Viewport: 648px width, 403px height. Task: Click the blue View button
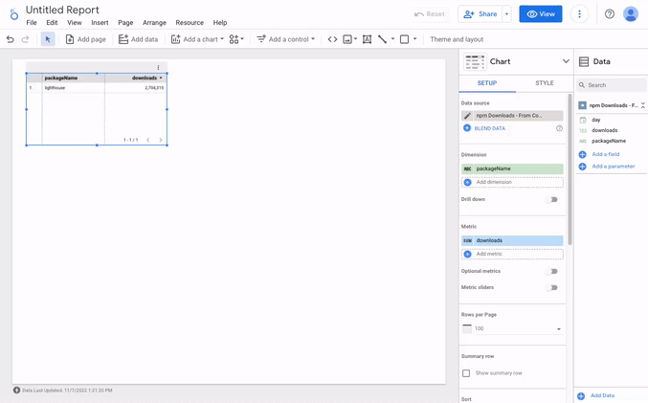(x=540, y=14)
